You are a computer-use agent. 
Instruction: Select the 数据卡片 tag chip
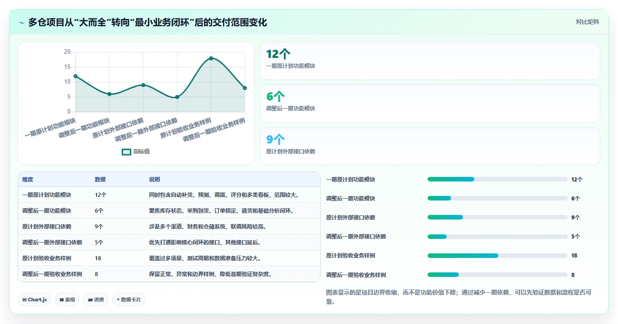(129, 300)
